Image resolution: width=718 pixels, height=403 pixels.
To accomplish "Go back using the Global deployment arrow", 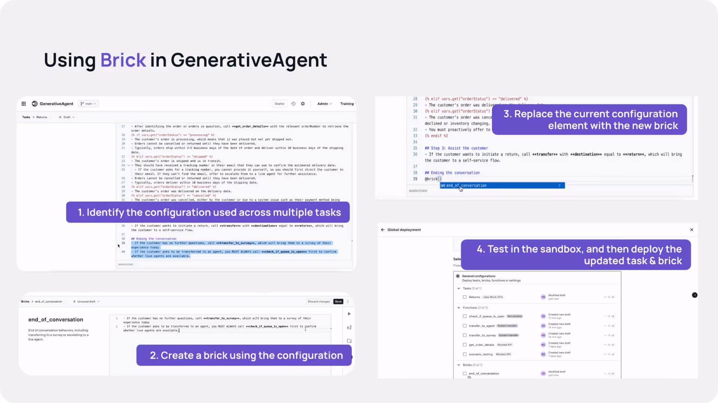I will 382,229.
